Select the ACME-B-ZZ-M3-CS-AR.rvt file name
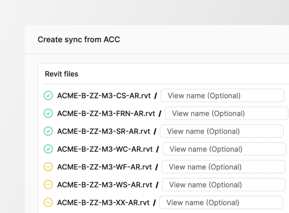 (x=104, y=96)
